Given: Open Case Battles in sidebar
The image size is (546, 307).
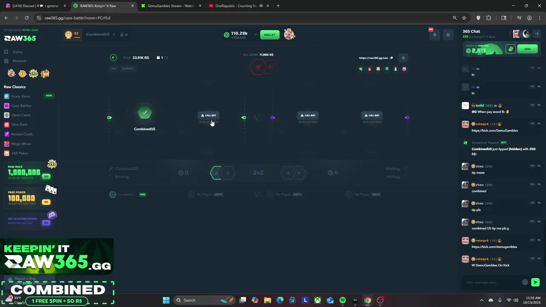Looking at the screenshot, I should (x=21, y=106).
